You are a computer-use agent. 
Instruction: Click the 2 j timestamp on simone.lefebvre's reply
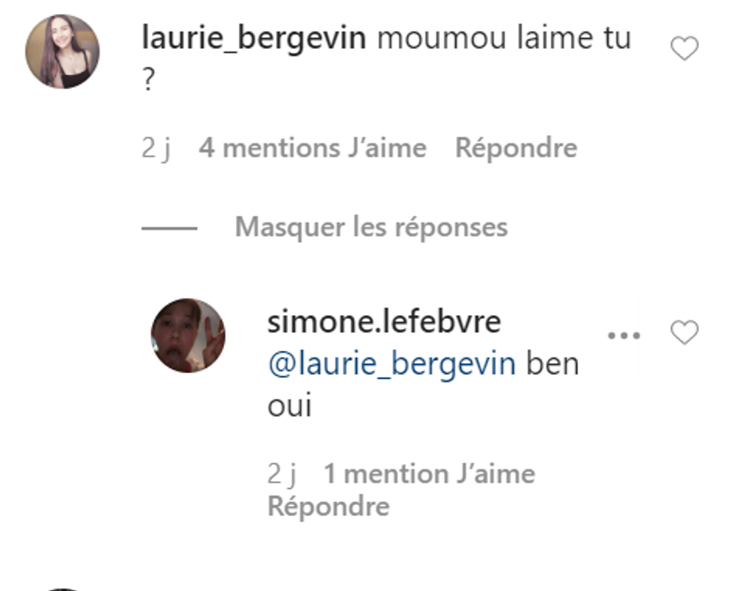pyautogui.click(x=282, y=474)
